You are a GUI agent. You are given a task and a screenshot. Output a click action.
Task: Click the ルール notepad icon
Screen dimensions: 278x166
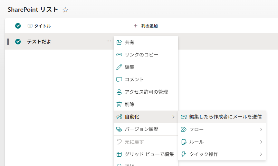click(184, 142)
